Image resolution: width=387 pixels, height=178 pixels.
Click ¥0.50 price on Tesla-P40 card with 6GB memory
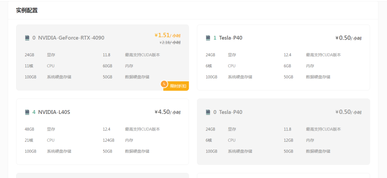click(x=349, y=38)
